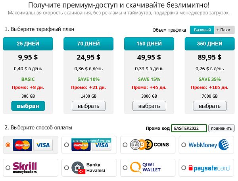
Task: Choose the 350 days plan button
Action: tap(209, 106)
